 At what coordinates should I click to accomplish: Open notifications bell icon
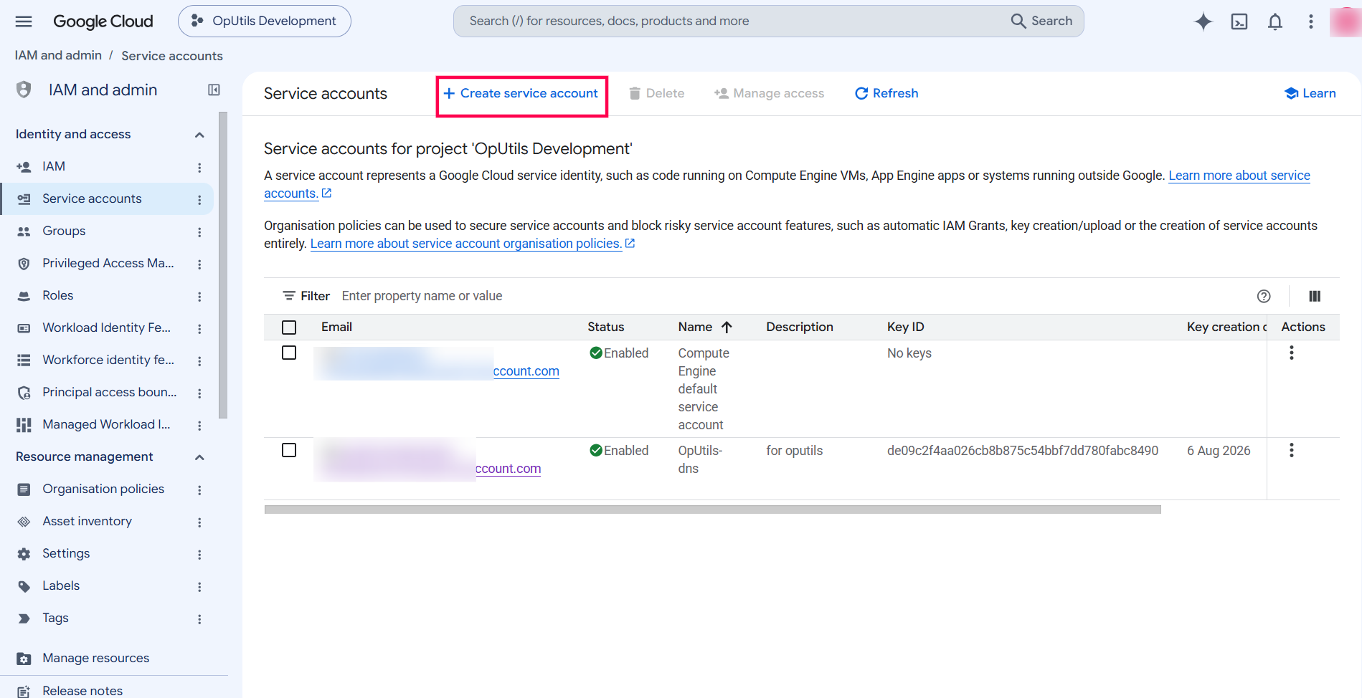coord(1274,21)
